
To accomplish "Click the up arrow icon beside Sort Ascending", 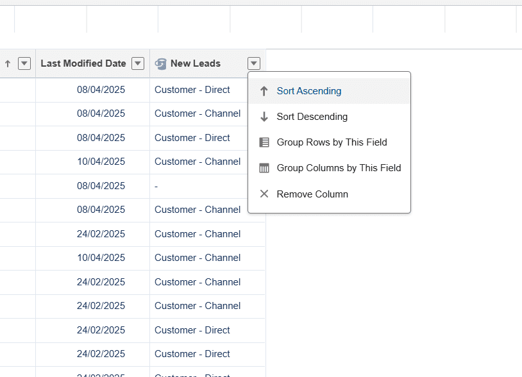I will [264, 91].
